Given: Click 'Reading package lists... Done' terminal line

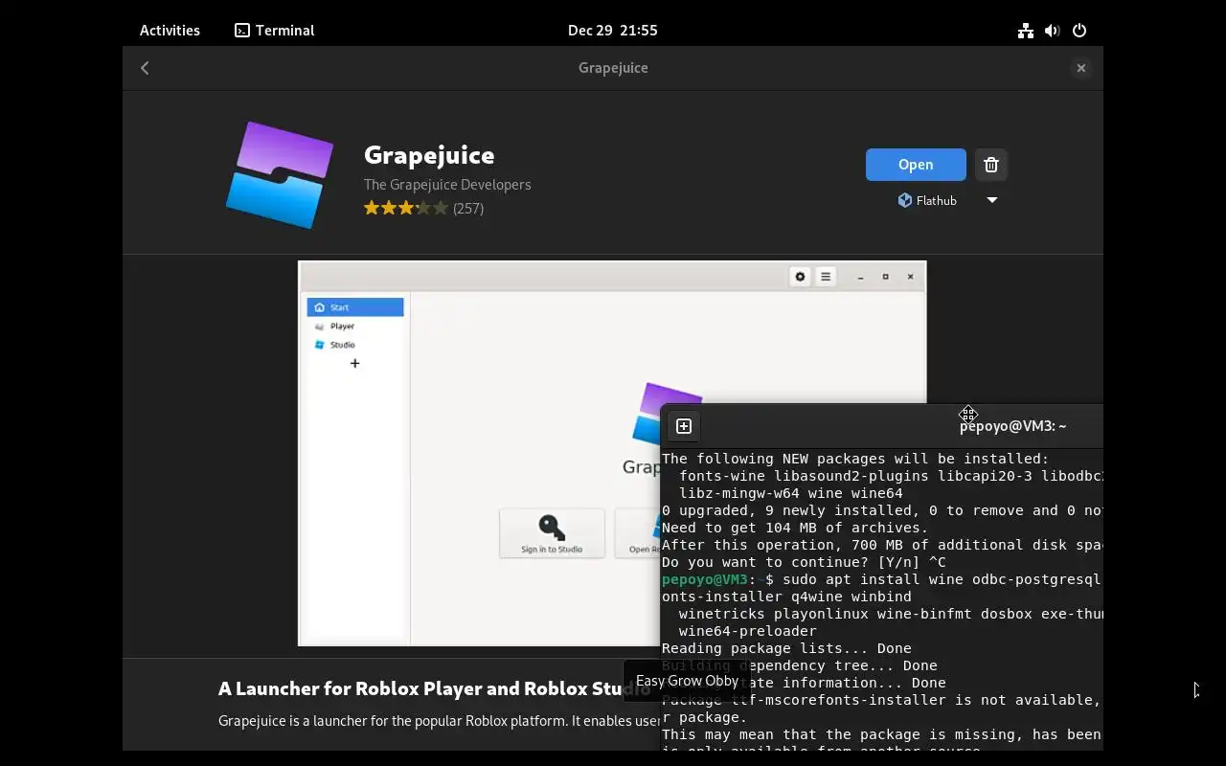Looking at the screenshot, I should pos(786,648).
